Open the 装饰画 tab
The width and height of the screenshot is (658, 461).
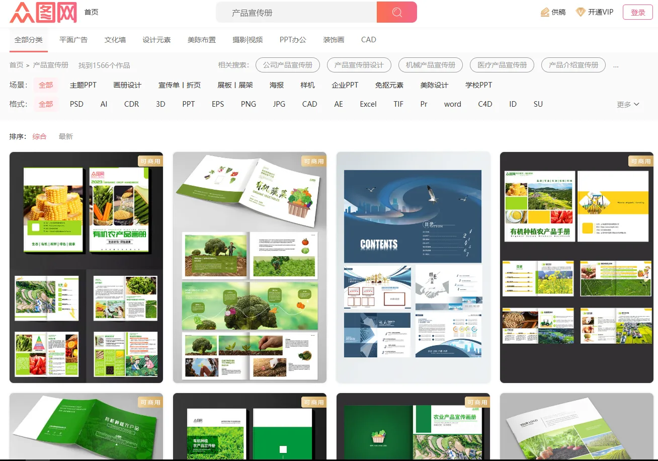click(x=334, y=40)
